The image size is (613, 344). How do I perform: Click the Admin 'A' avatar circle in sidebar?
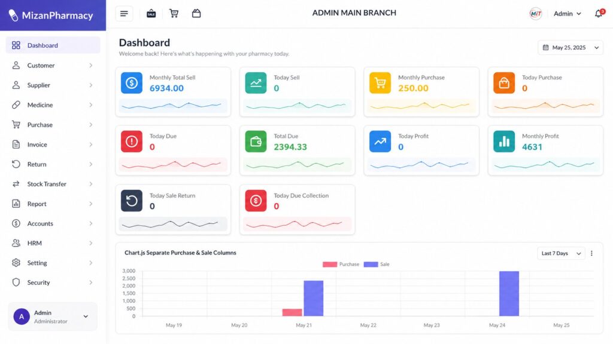click(x=22, y=317)
